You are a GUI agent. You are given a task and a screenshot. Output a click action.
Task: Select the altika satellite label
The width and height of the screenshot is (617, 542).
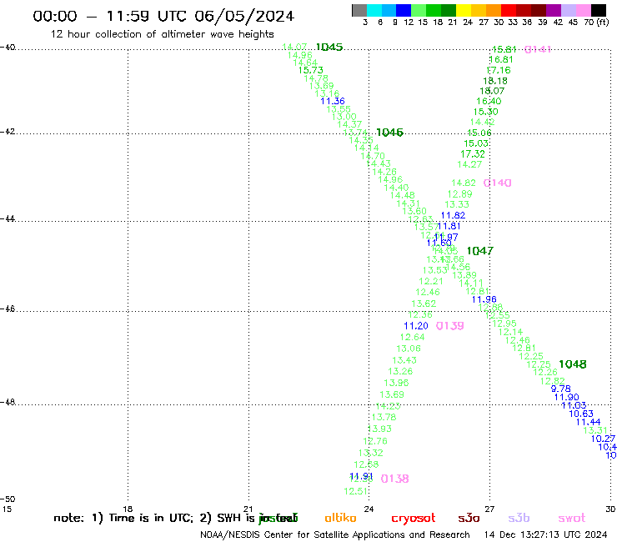click(x=340, y=518)
